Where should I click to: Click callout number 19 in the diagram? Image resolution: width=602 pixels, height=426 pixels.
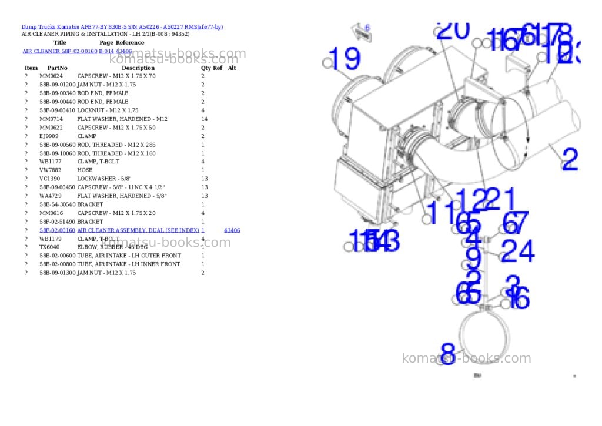point(345,58)
